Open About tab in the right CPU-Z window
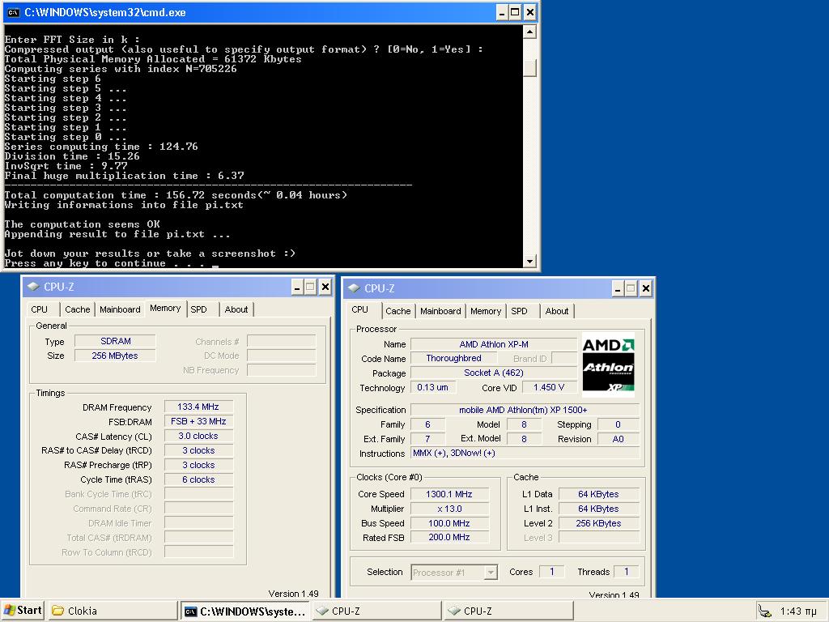Screen dimensions: 829x622 557,311
